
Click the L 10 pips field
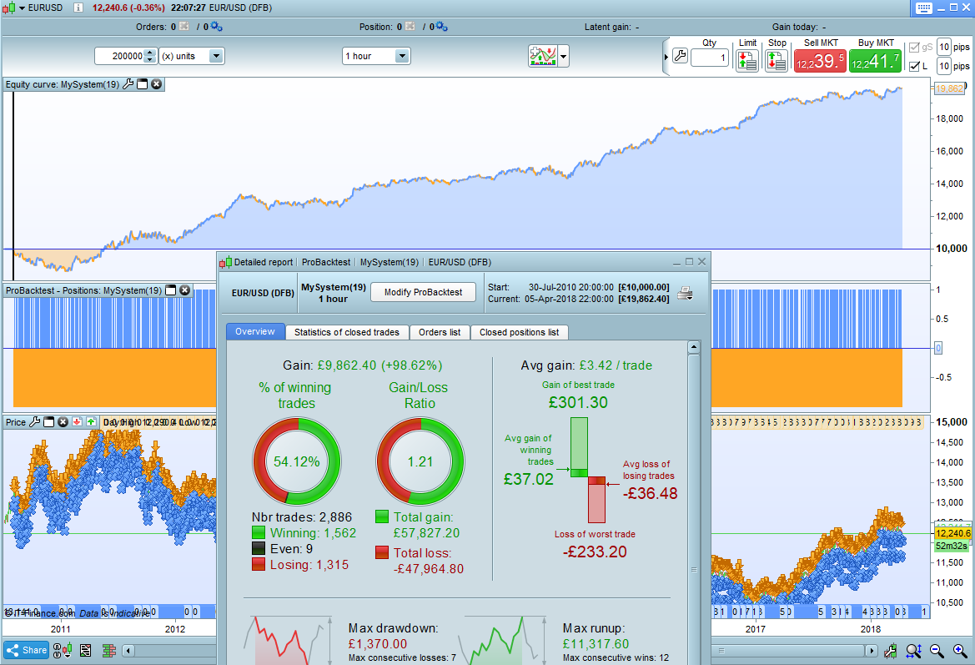click(x=944, y=65)
